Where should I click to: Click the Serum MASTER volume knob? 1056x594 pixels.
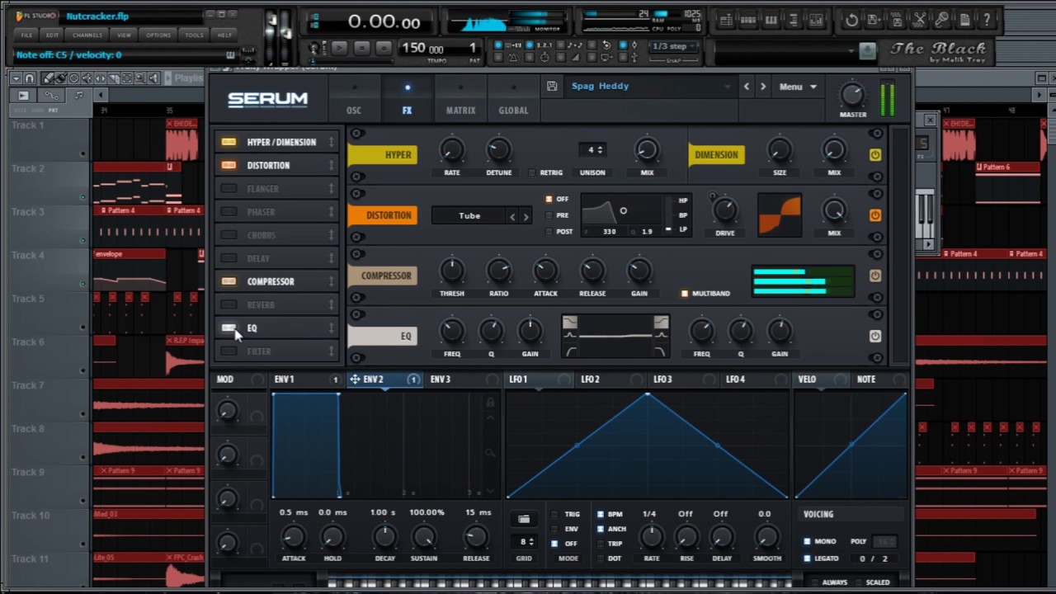point(853,94)
